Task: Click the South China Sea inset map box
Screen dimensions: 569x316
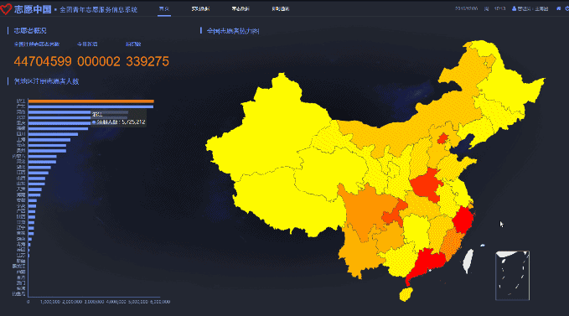Action: click(x=512, y=276)
